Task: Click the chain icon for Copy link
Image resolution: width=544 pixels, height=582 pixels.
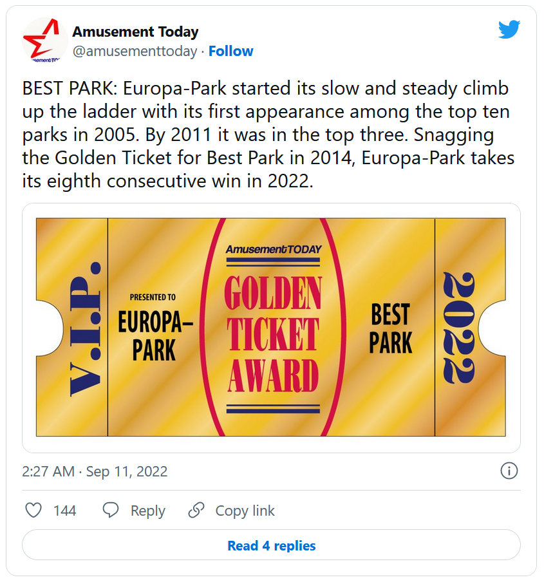Action: coord(196,511)
